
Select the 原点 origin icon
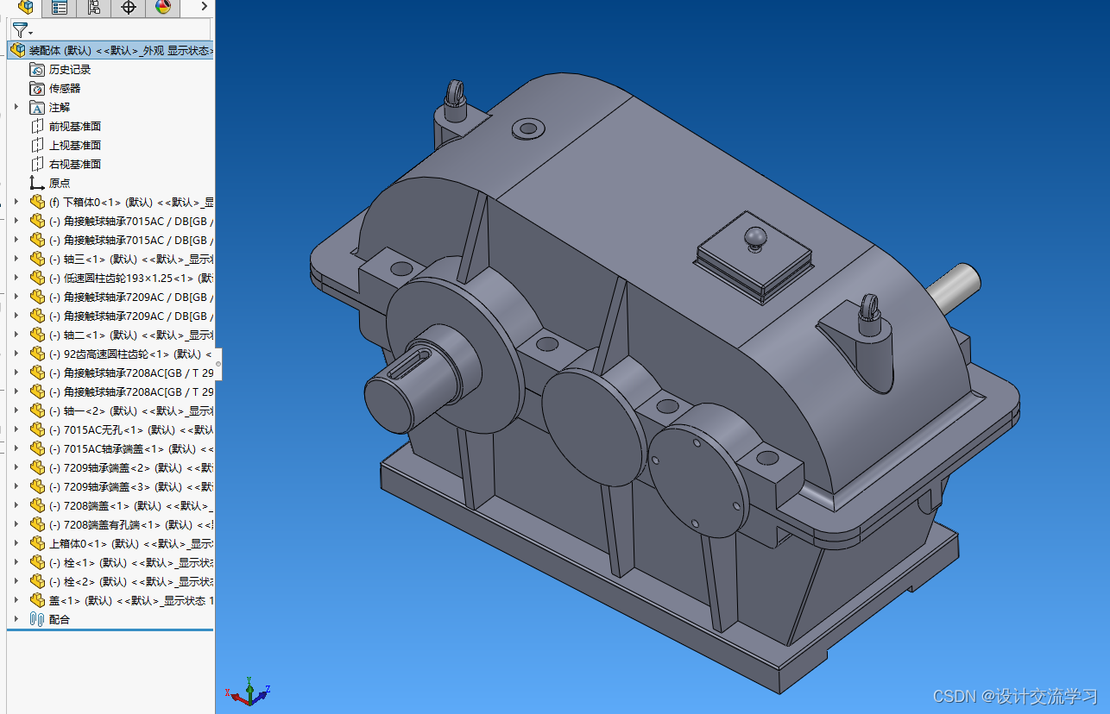click(x=36, y=183)
